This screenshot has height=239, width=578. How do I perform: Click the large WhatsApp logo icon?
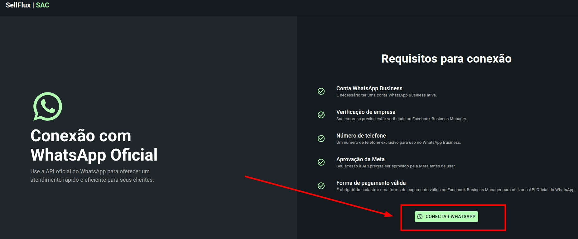coord(48,106)
